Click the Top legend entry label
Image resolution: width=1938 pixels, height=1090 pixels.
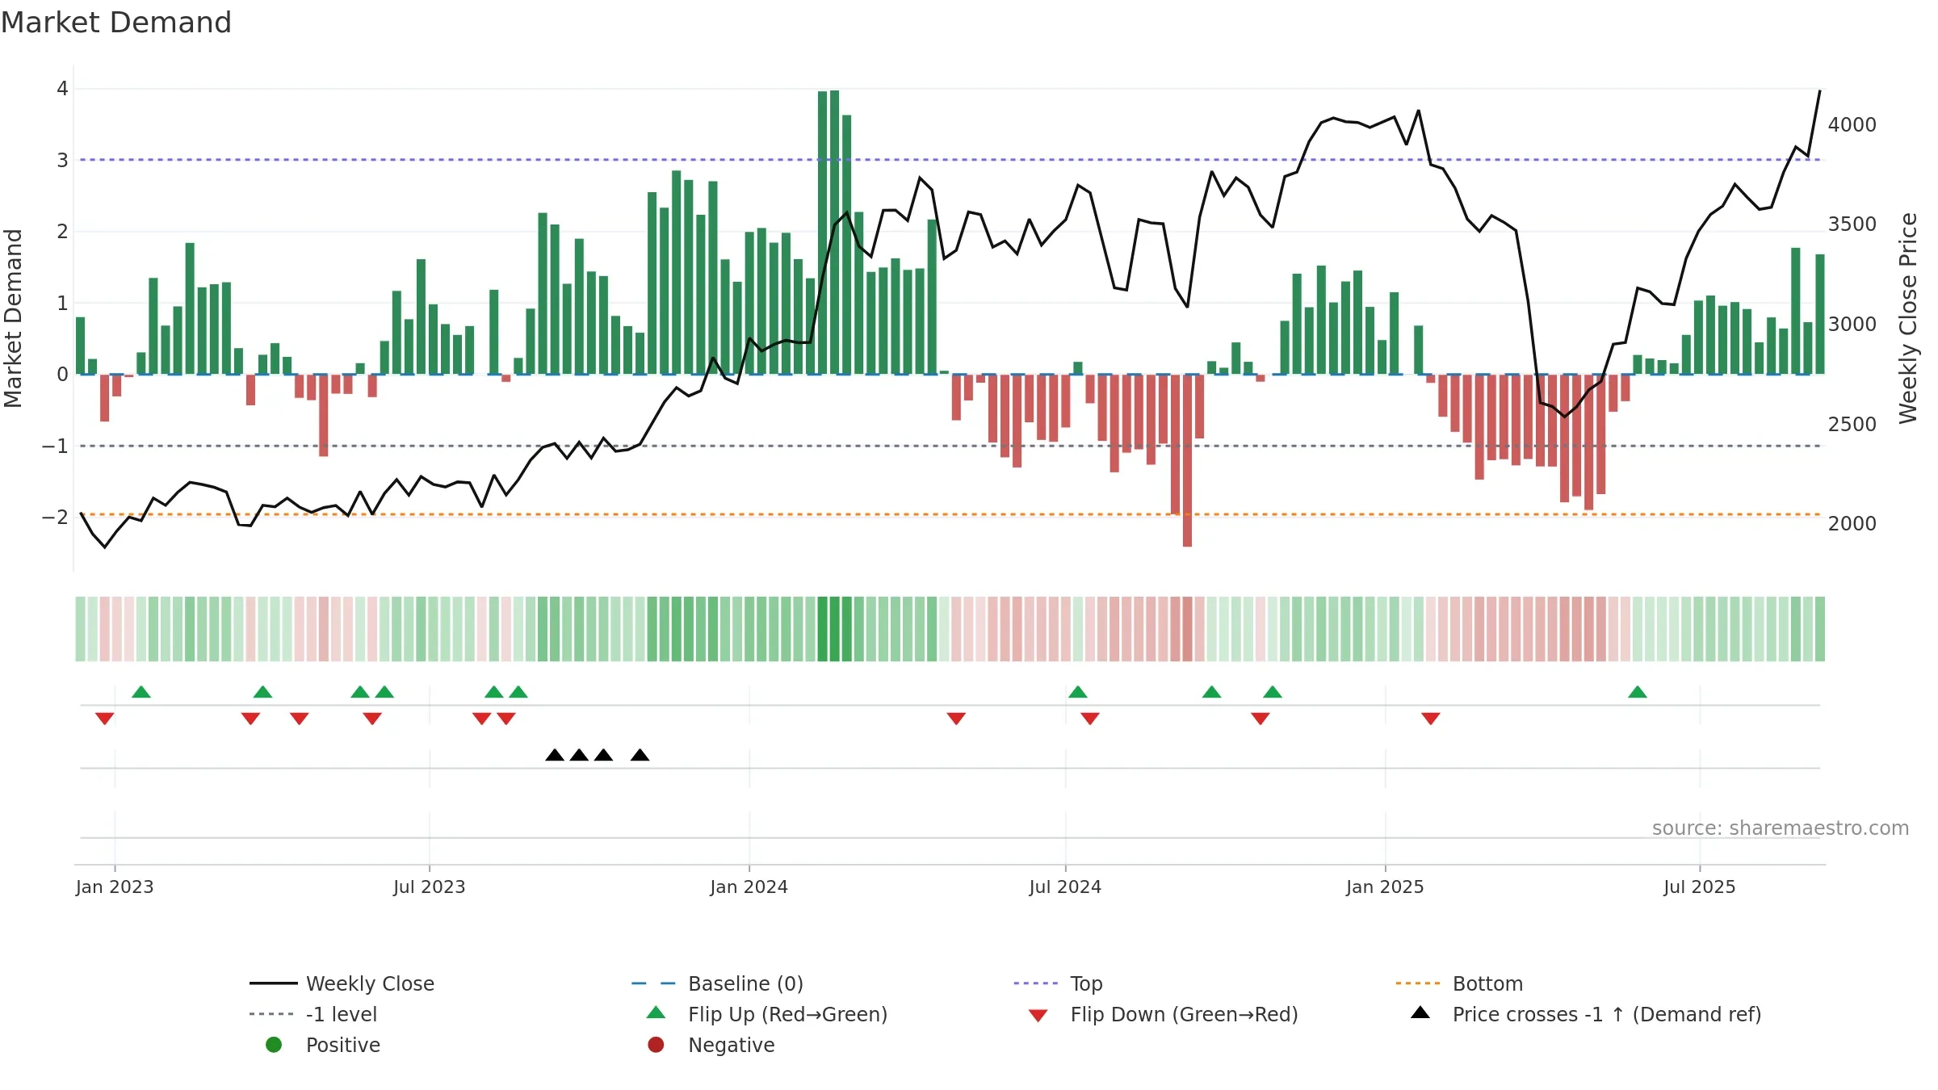pos(1086,983)
